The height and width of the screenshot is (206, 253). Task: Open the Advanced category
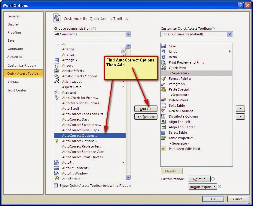15,57
